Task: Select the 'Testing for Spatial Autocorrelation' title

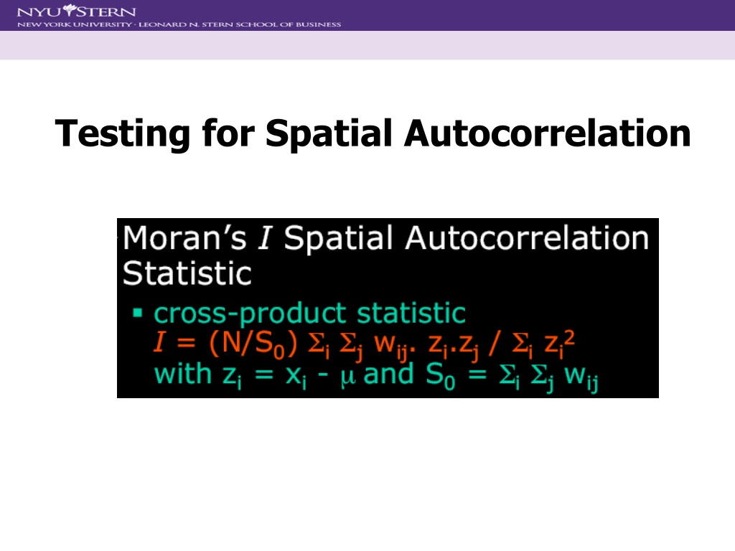Action: click(373, 133)
